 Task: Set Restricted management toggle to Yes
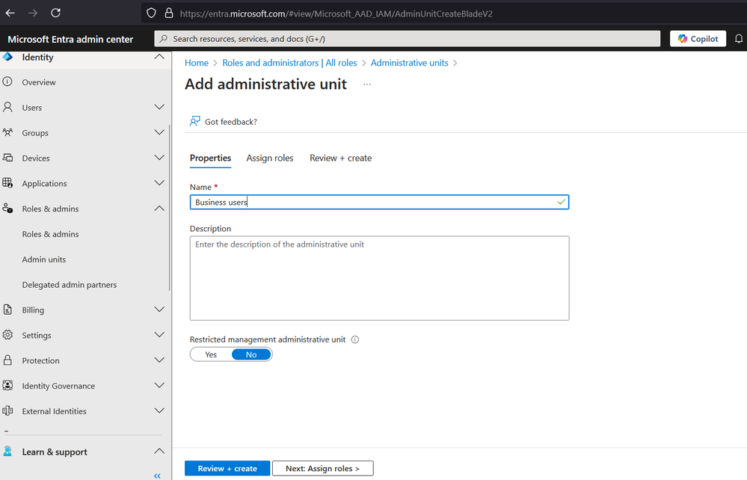pyautogui.click(x=211, y=354)
